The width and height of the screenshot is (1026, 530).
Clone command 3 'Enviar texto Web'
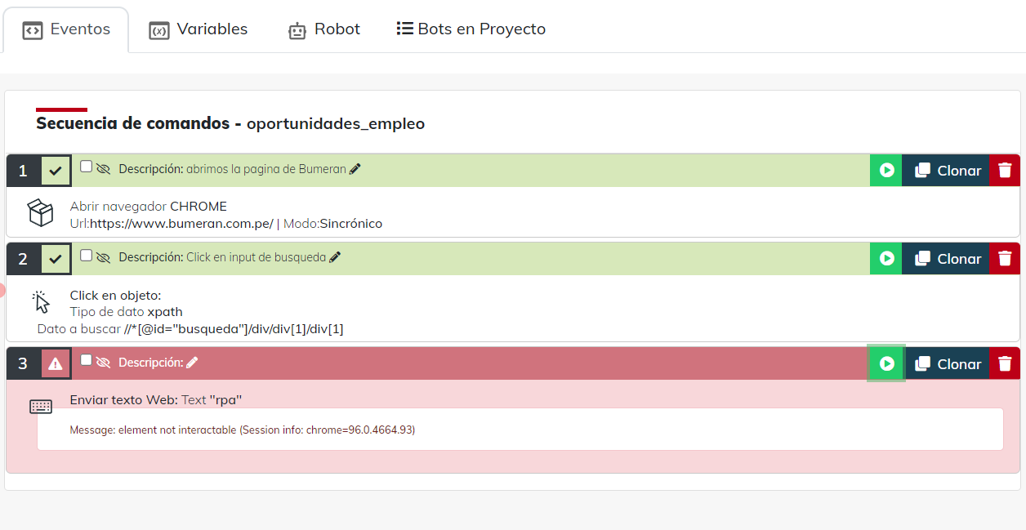pos(947,364)
